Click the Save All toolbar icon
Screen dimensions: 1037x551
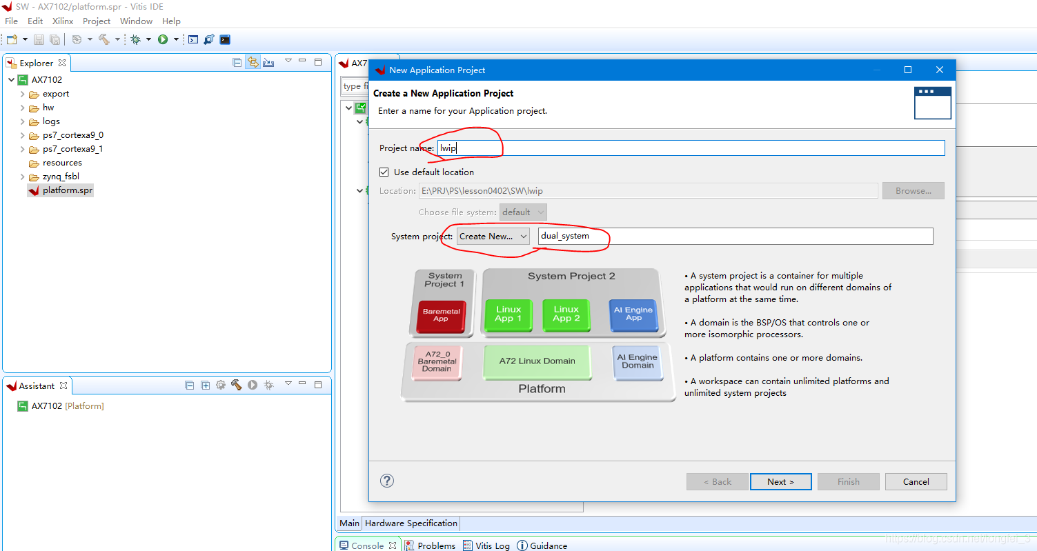[x=55, y=40]
